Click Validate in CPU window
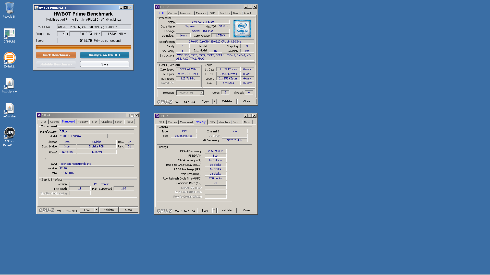This screenshot has height=275, width=490. (227, 101)
